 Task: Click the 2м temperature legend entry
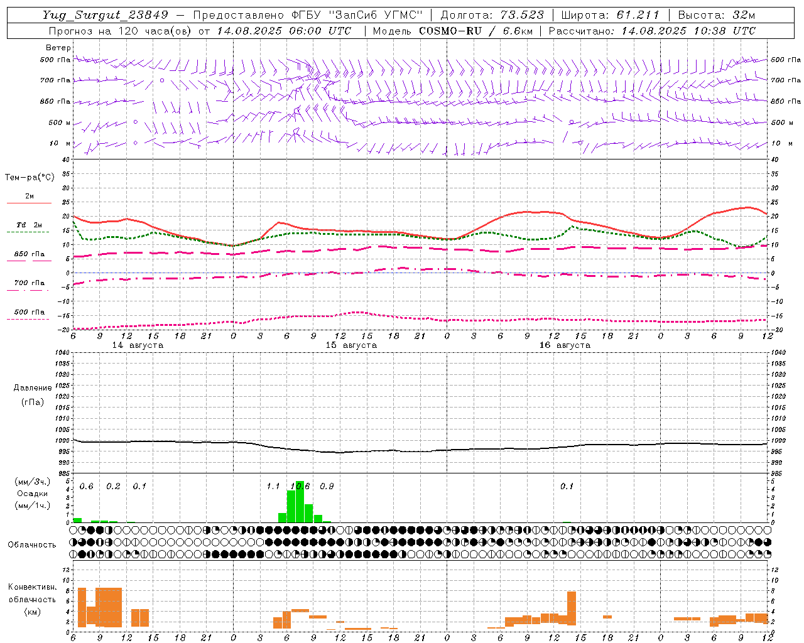pos(30,197)
